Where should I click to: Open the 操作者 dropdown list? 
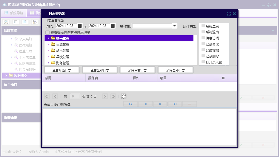[x=174, y=26]
